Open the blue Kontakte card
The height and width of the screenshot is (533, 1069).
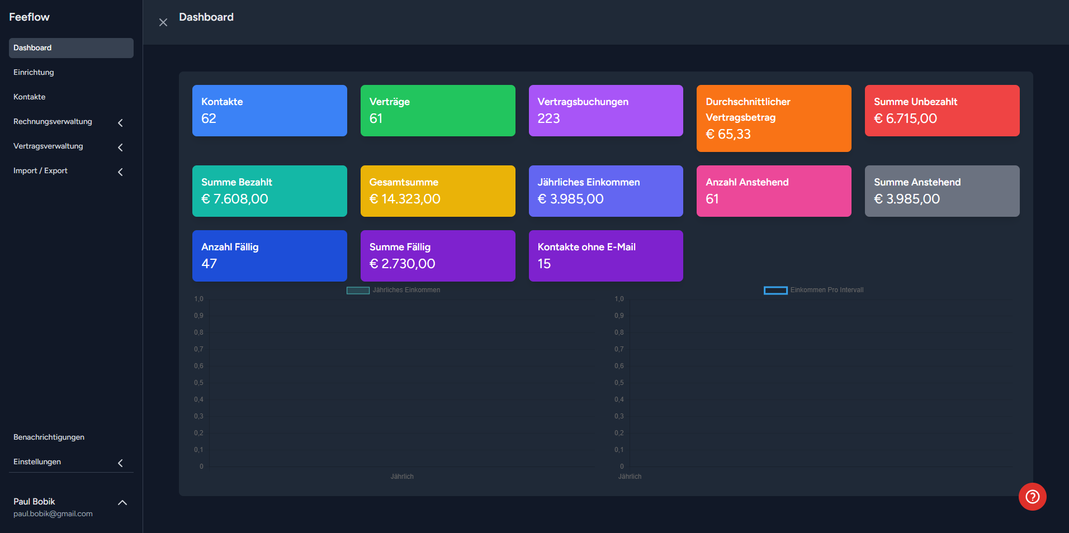[269, 111]
